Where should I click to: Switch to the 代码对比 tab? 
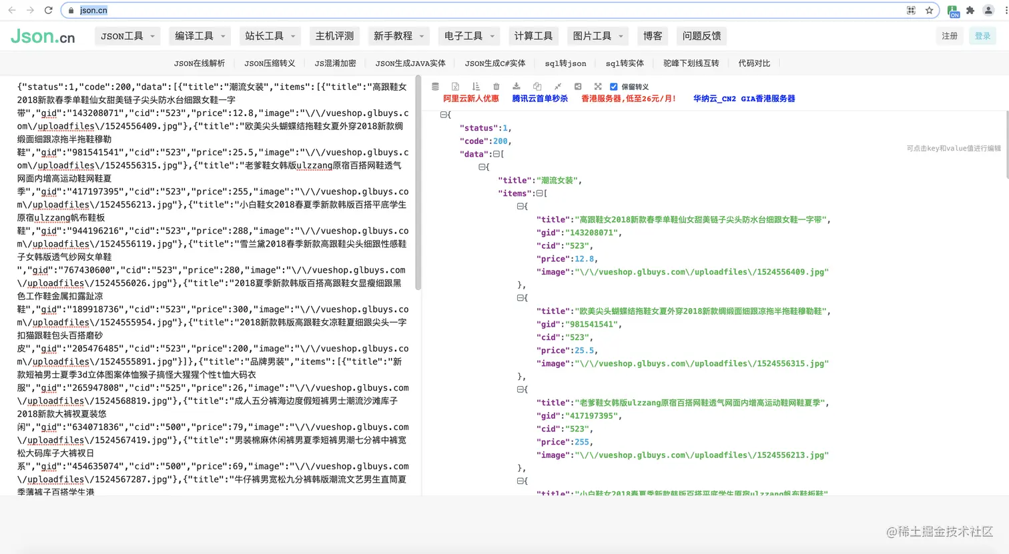(x=754, y=63)
